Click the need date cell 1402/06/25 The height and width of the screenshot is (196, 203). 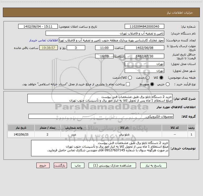pyautogui.click(x=21, y=134)
